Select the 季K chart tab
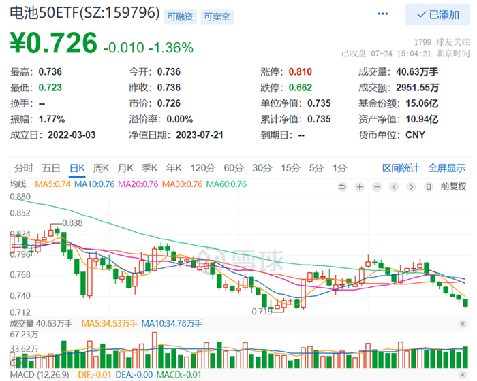Image resolution: width=477 pixels, height=381 pixels. 150,168
